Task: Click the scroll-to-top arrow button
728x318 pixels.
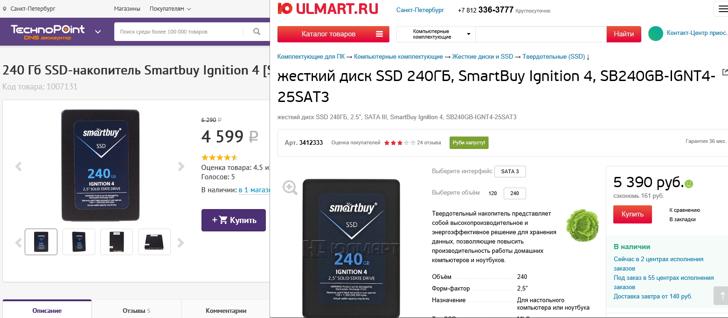Action: coord(721,296)
